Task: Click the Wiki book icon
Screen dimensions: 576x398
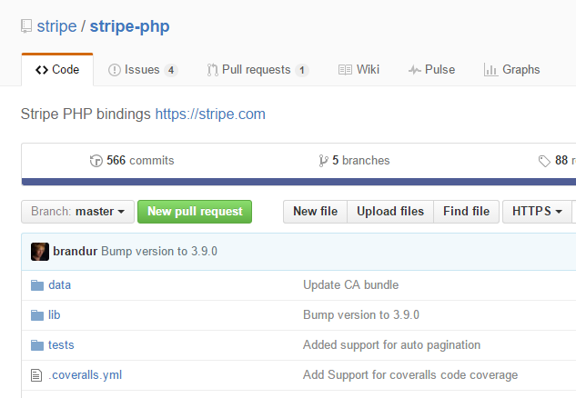Action: click(345, 70)
